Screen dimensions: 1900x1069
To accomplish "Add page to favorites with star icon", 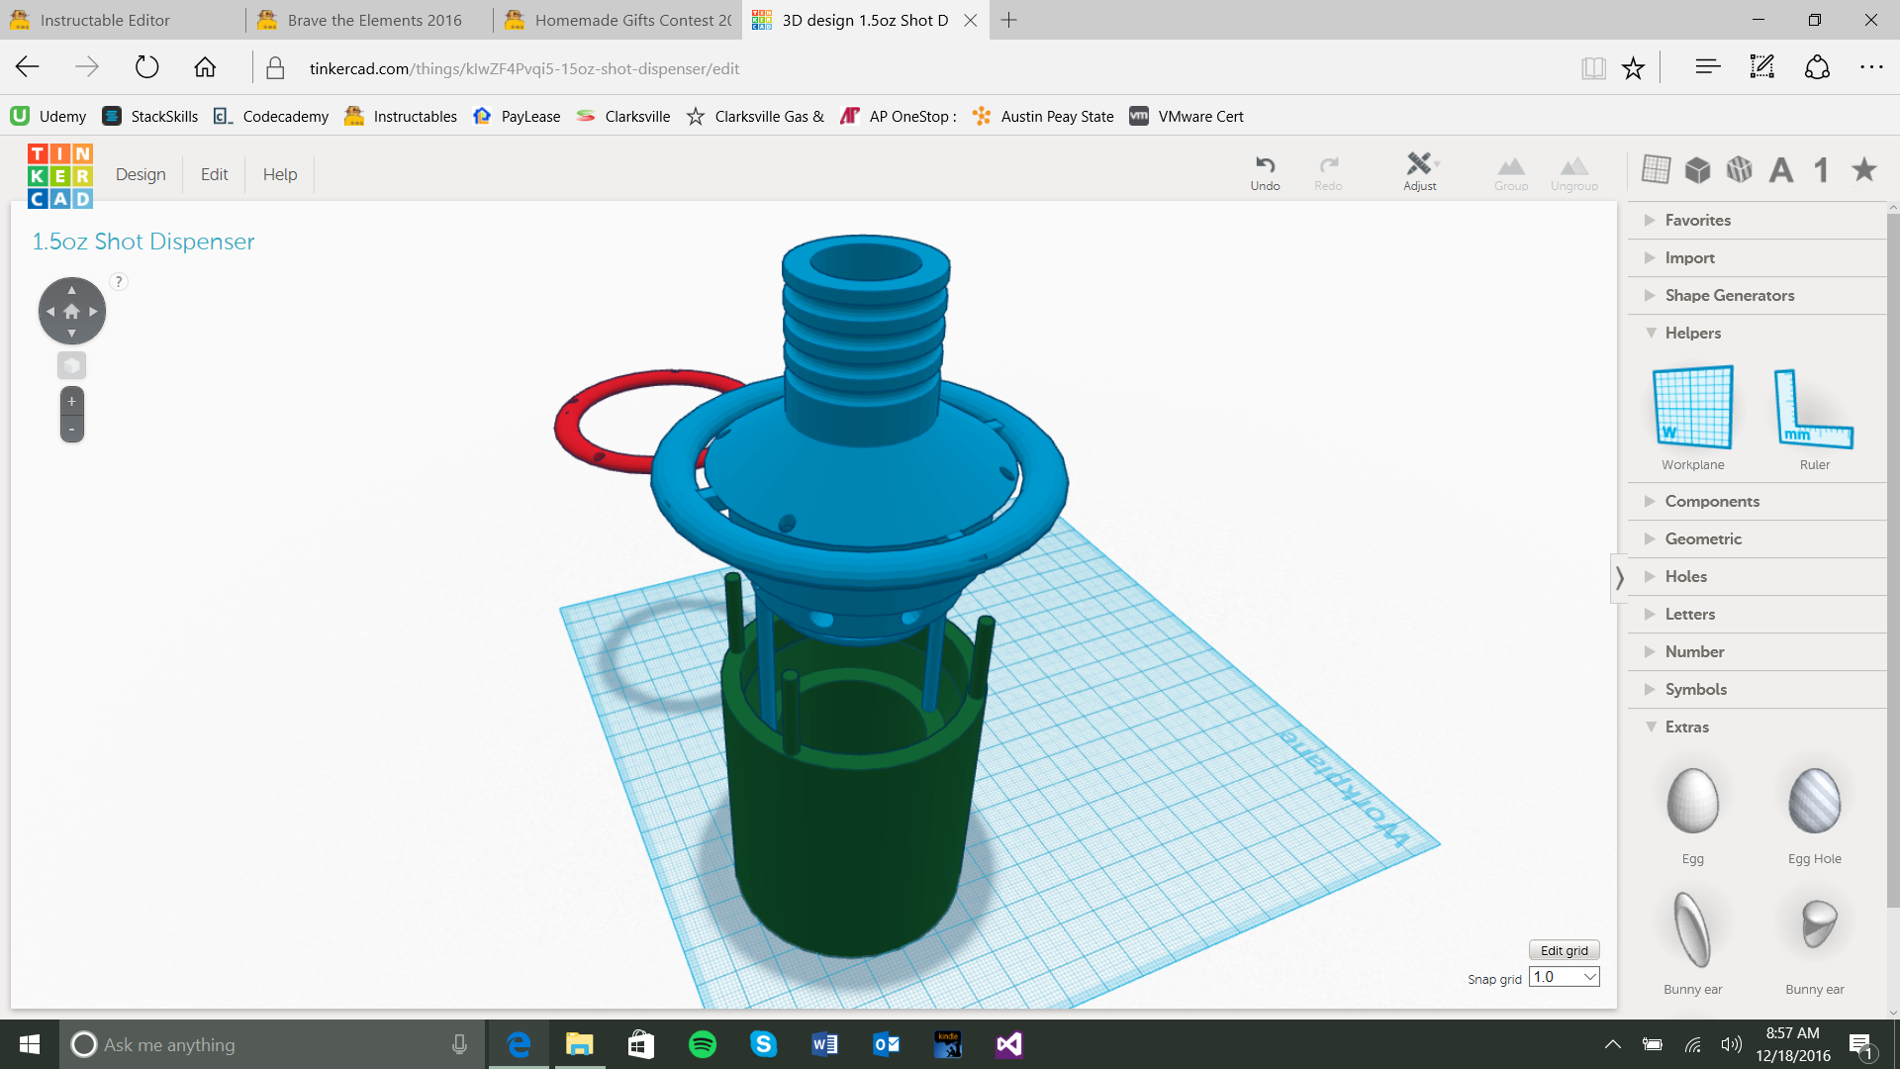I will (1633, 67).
